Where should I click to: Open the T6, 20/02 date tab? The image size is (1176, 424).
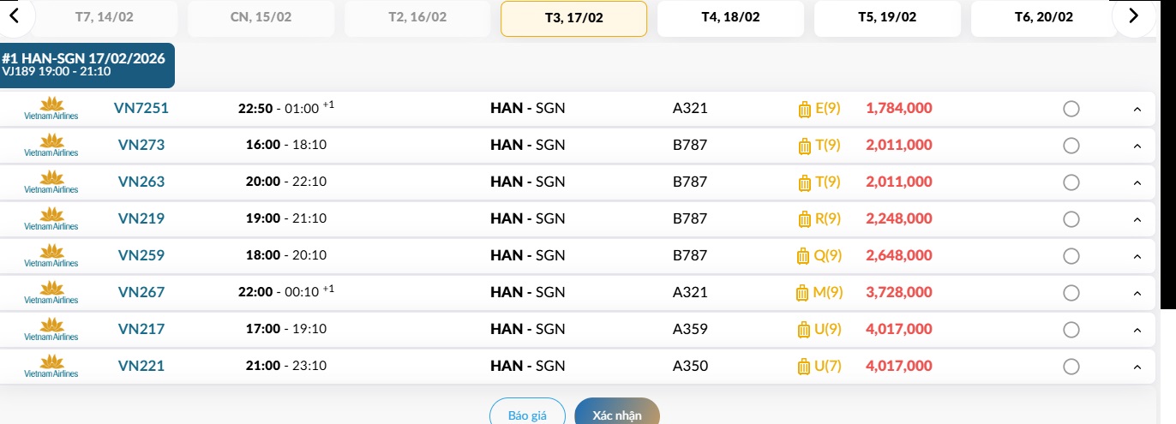tap(1043, 18)
